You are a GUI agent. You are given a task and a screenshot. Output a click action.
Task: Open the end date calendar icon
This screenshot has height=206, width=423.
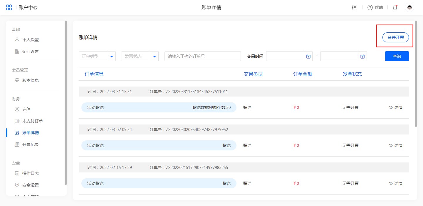click(362, 57)
